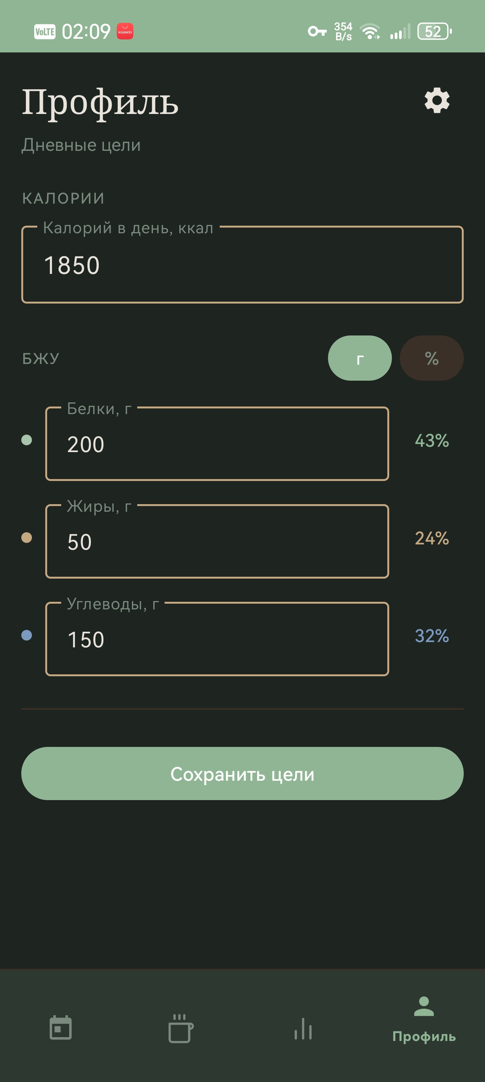Tap the Профиль person icon
Screen dimensions: 485x1082
(424, 1006)
